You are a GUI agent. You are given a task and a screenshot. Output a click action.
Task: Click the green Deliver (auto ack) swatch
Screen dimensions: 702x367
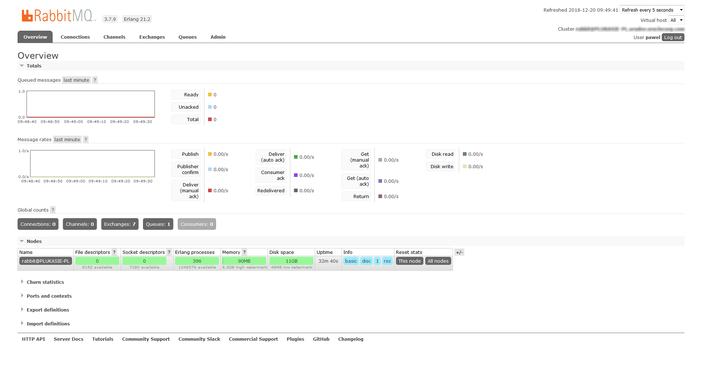click(296, 157)
